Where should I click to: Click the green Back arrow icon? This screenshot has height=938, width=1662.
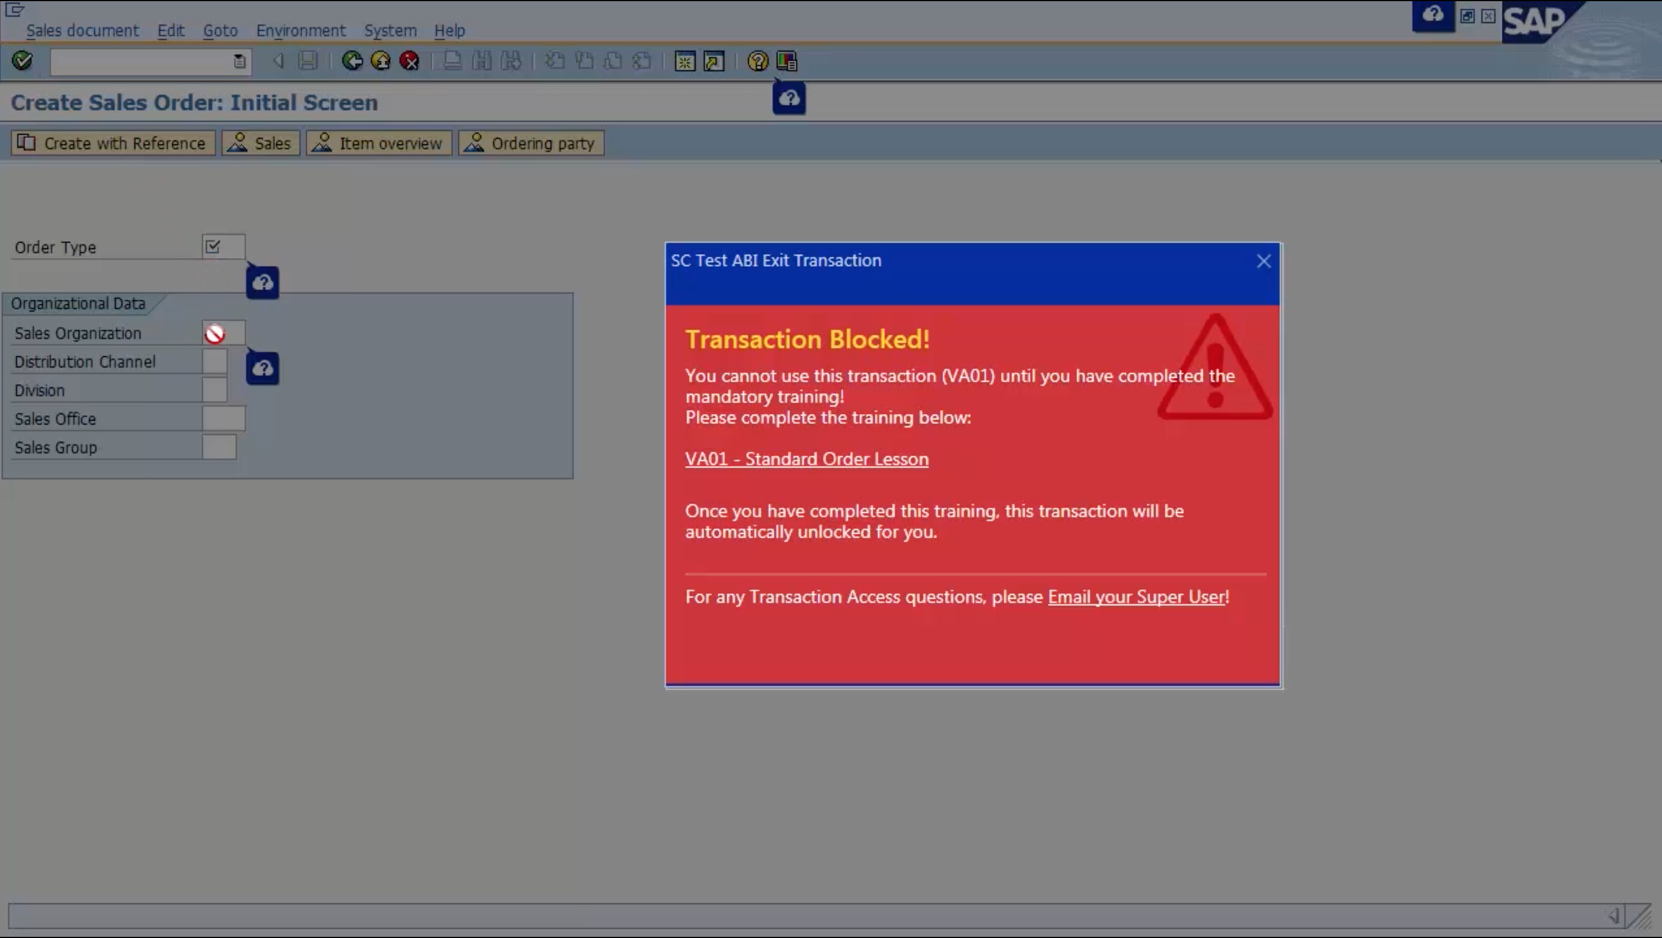353,61
